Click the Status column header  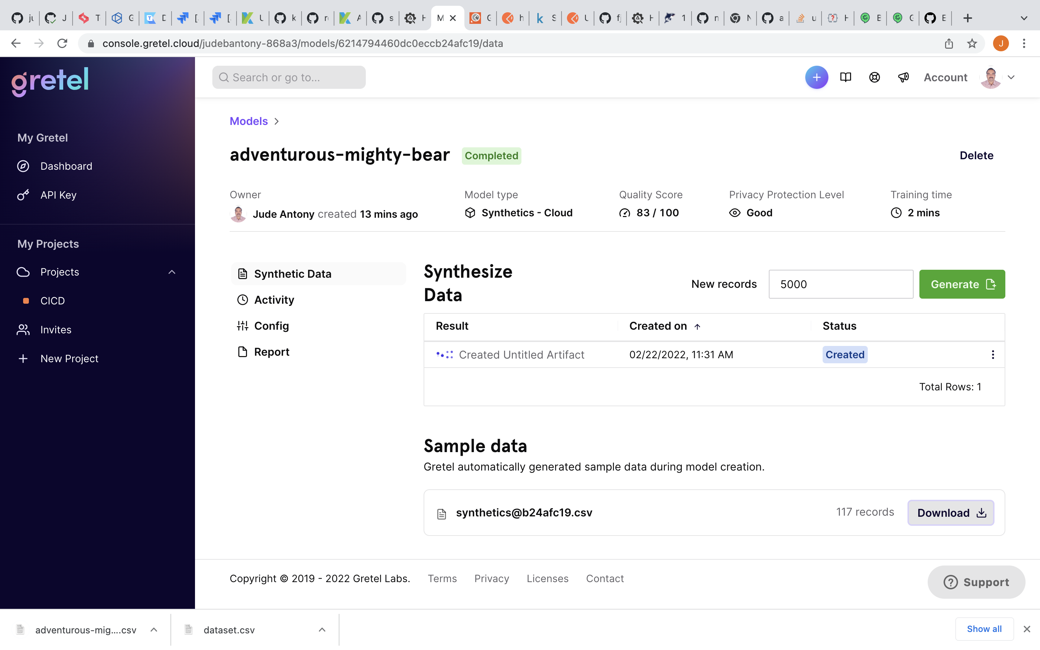(x=839, y=326)
